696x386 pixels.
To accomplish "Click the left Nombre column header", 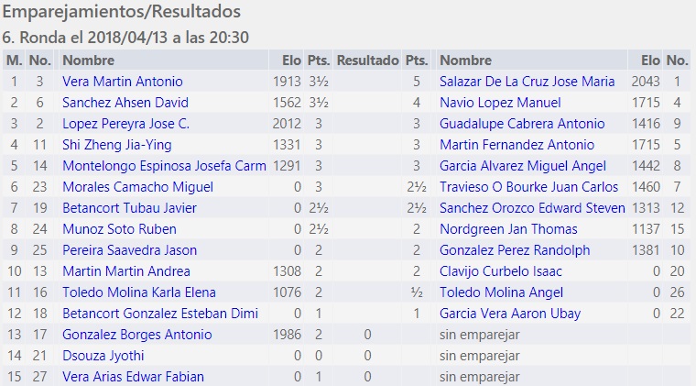I will 88,61.
